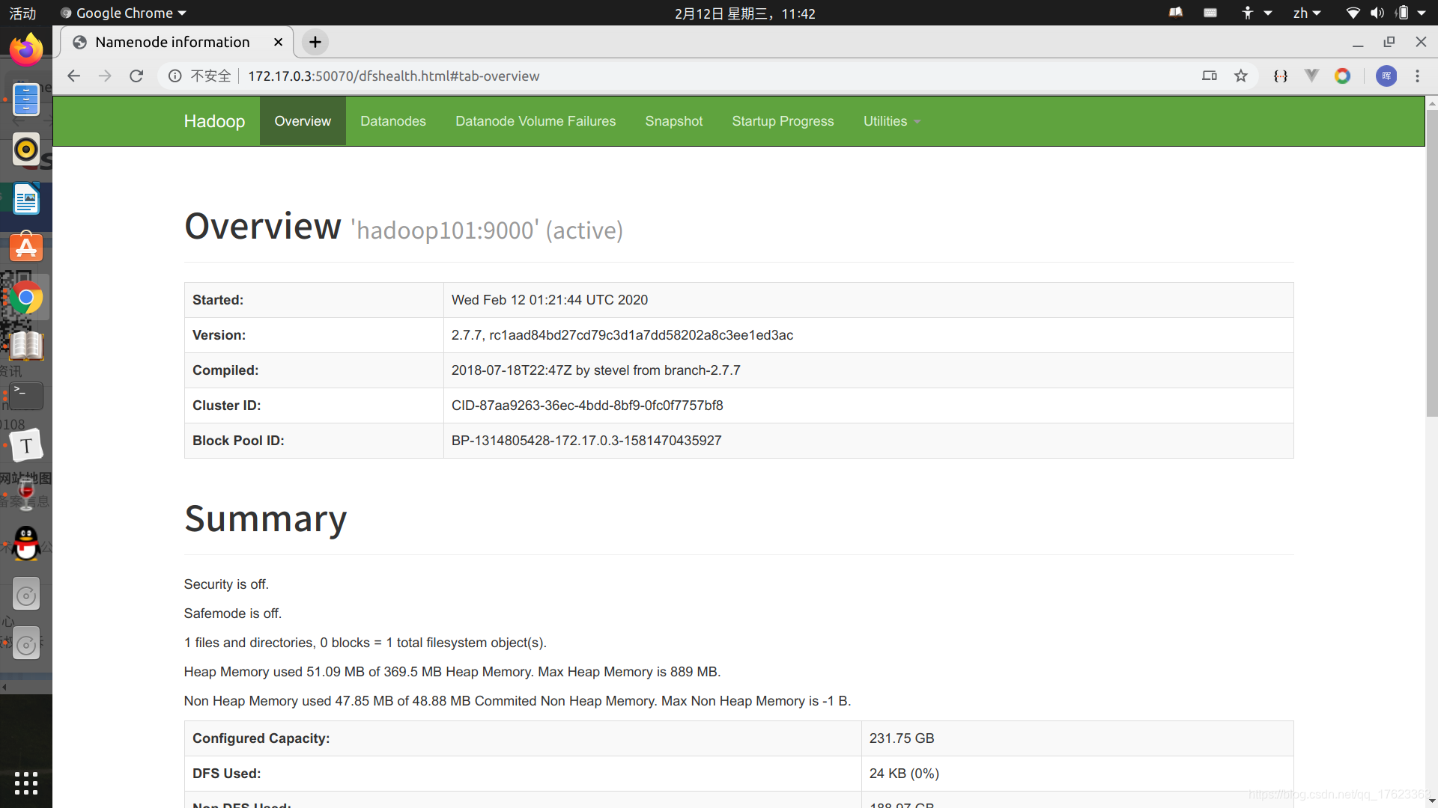Reload the Namenode page
The height and width of the screenshot is (808, 1438).
point(136,76)
